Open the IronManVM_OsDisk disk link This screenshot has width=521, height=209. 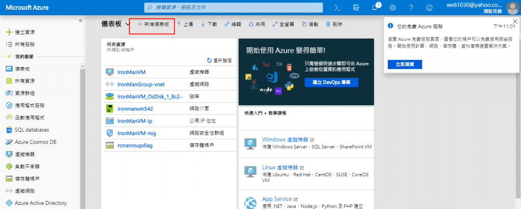[x=151, y=97]
